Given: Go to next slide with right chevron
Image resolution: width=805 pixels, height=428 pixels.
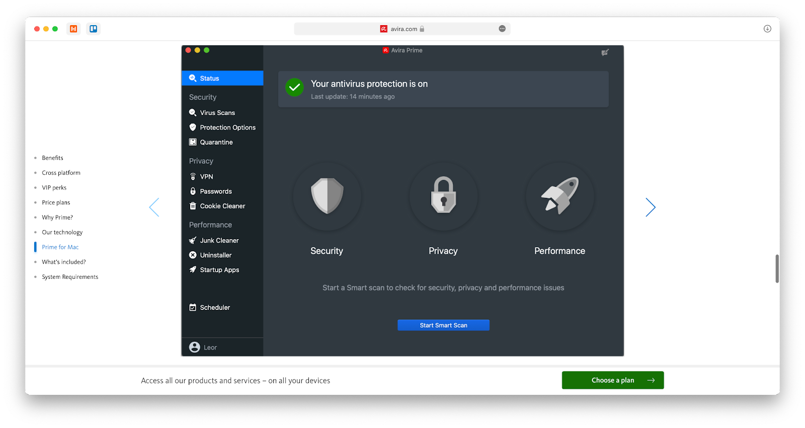Looking at the screenshot, I should (651, 207).
